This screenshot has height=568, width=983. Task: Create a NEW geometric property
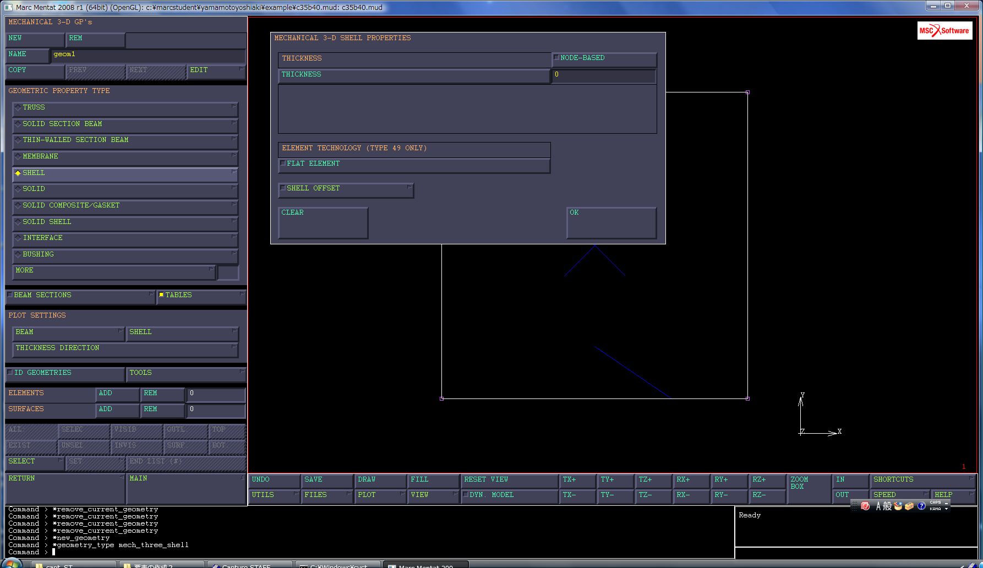pyautogui.click(x=35, y=39)
